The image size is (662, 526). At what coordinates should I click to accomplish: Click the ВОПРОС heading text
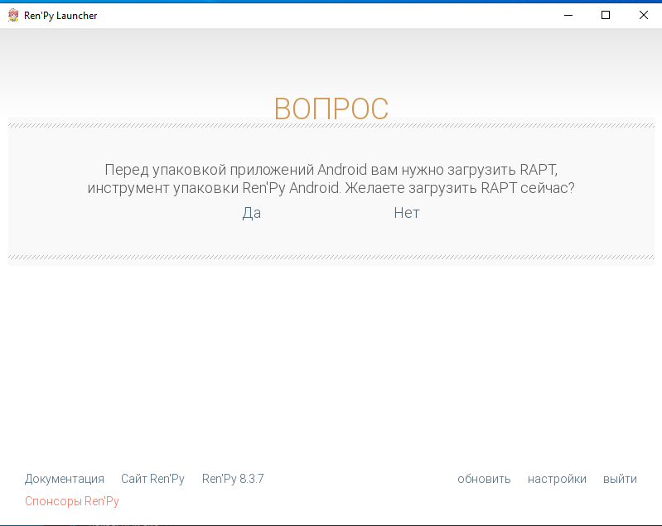pos(331,109)
